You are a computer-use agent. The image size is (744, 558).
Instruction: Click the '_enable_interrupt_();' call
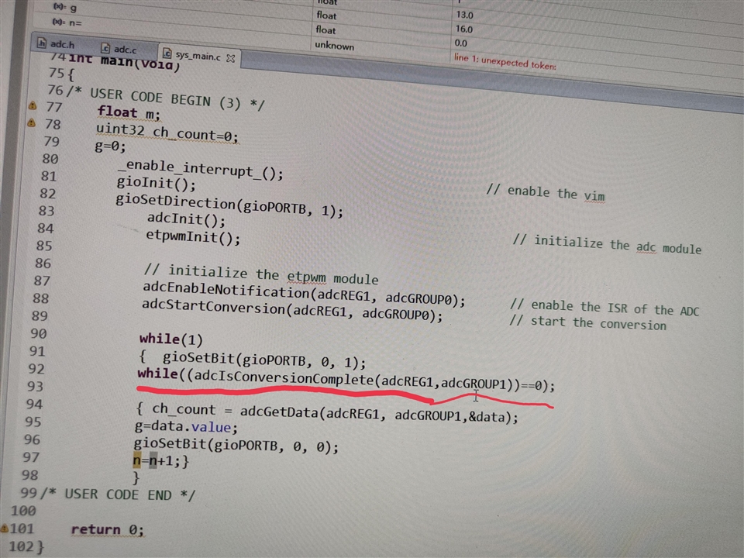pyautogui.click(x=200, y=170)
